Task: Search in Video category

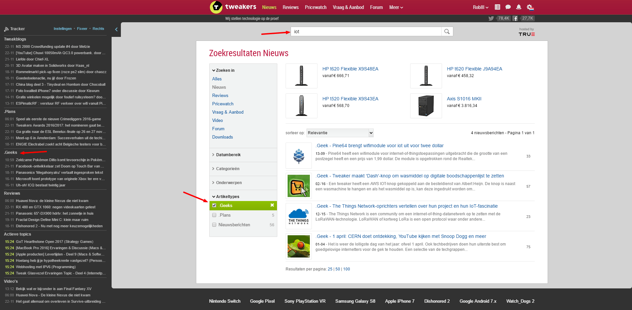Action: 218,120
